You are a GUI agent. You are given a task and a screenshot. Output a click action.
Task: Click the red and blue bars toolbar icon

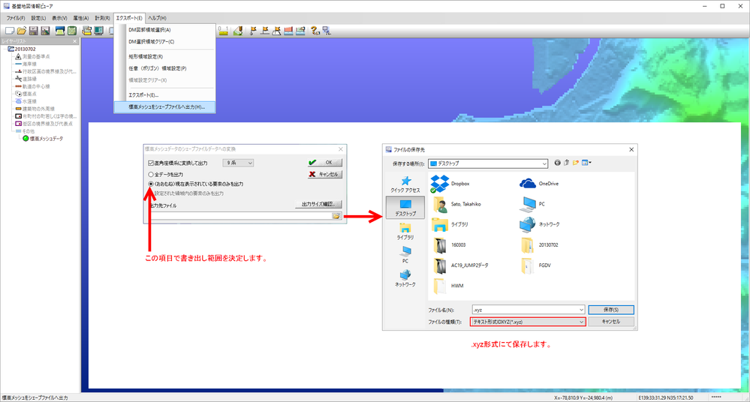[288, 31]
